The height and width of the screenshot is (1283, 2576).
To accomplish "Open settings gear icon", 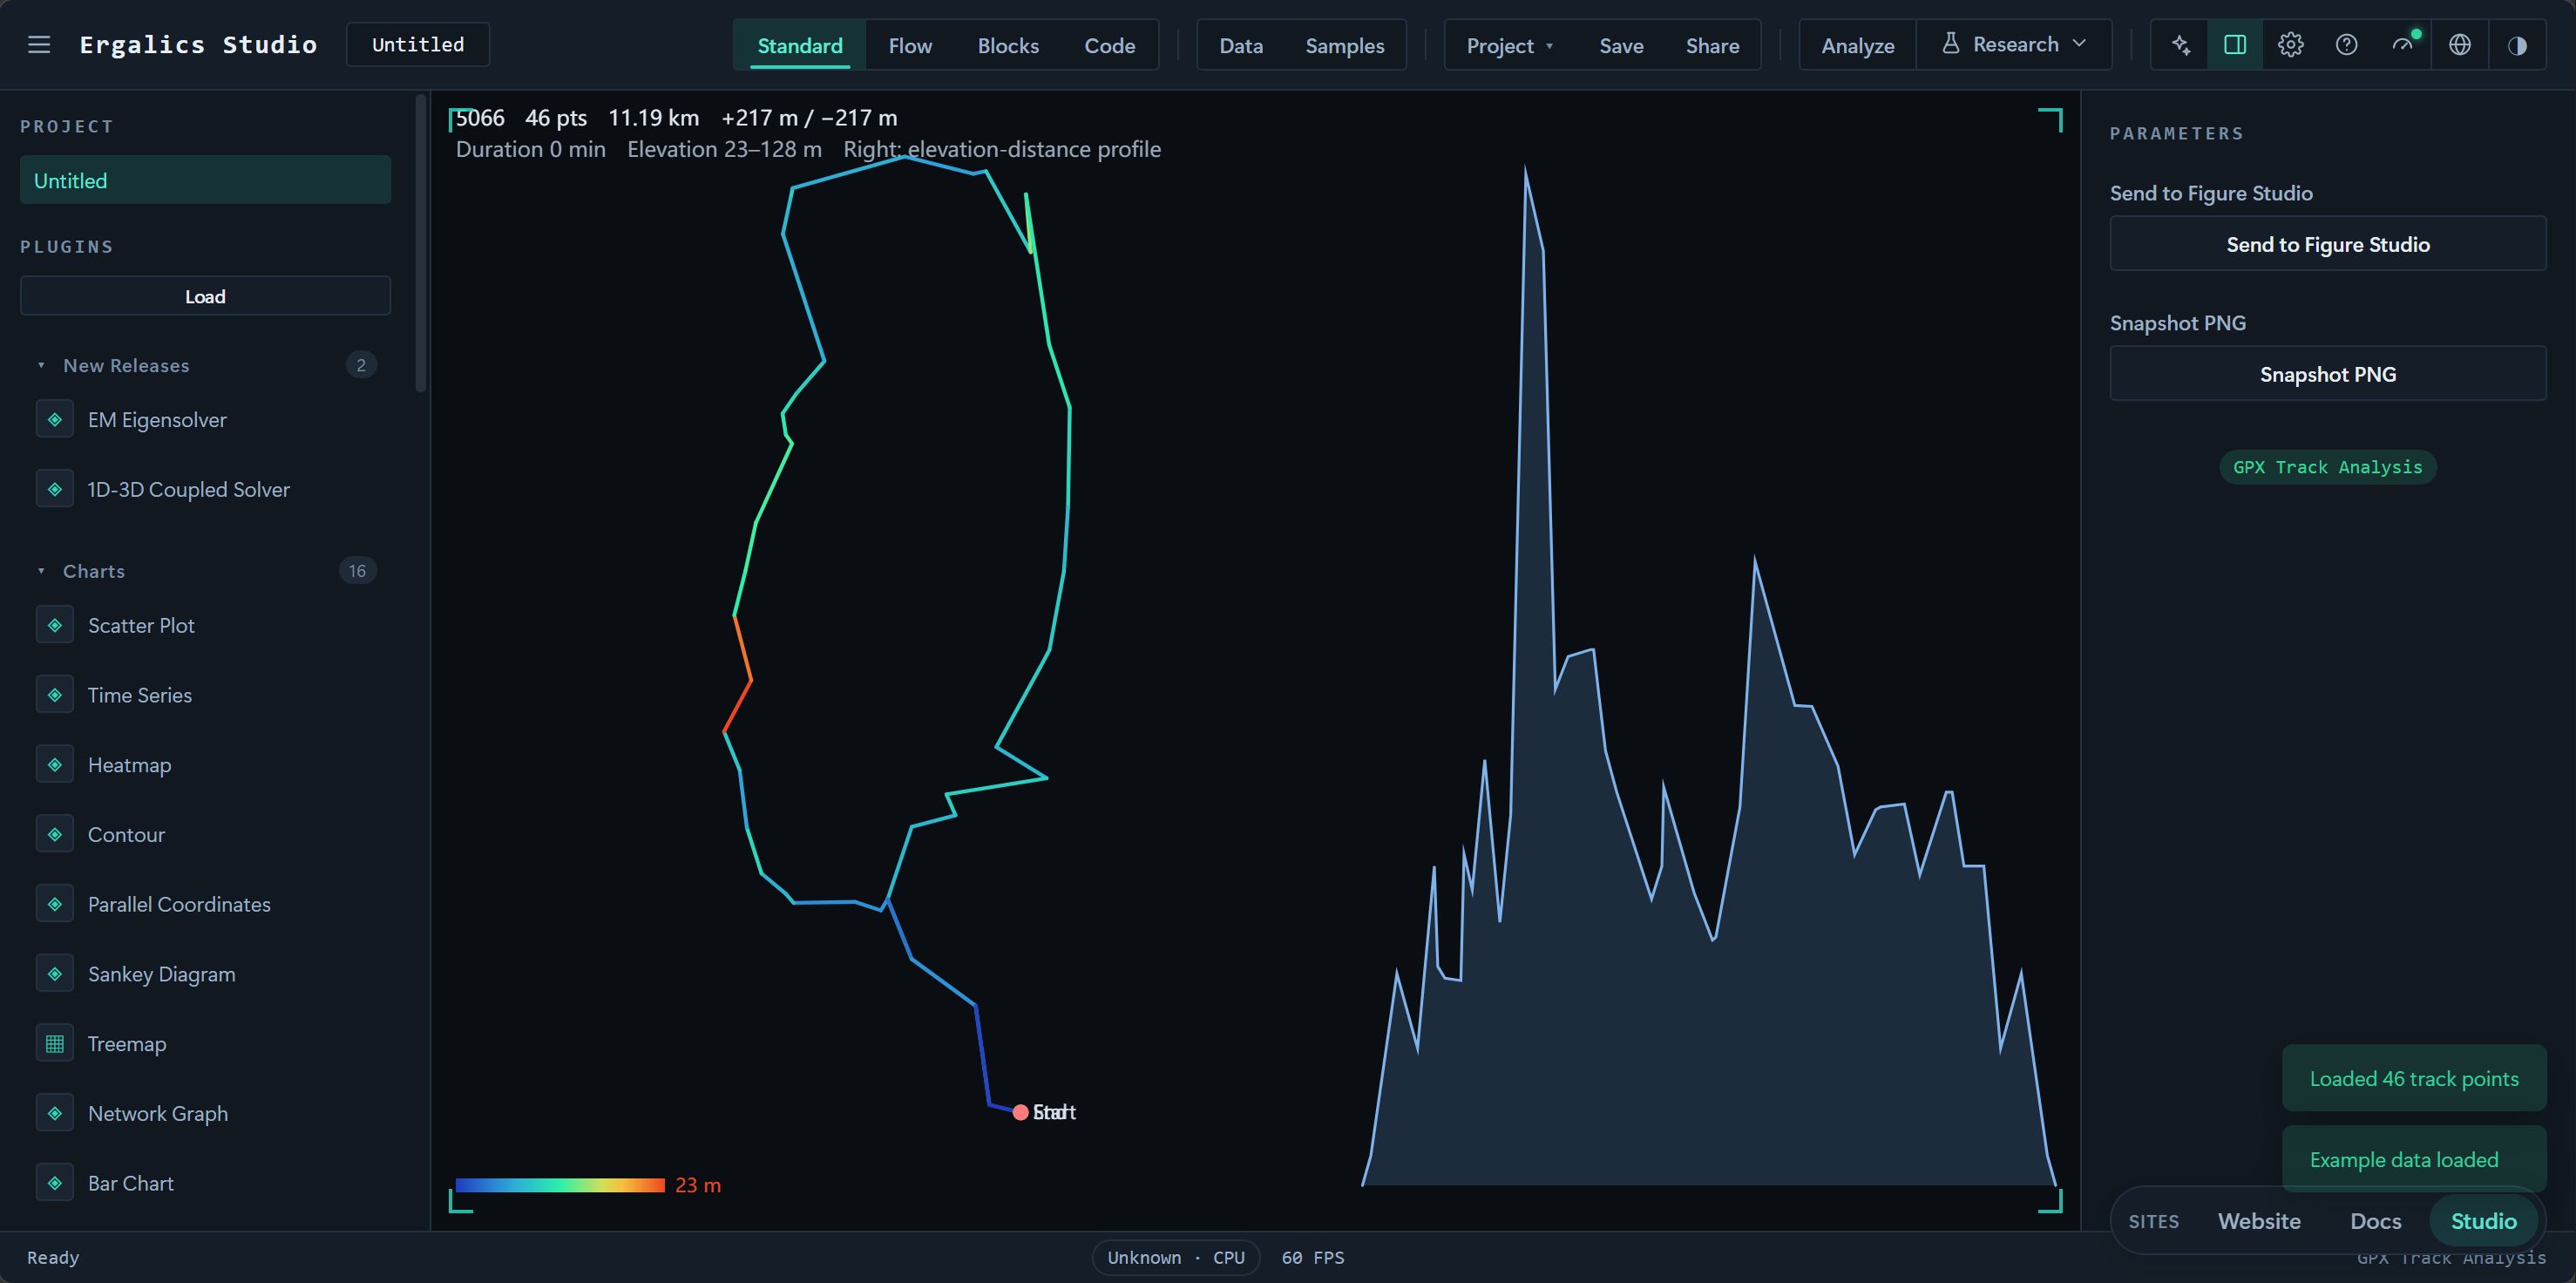I will click(2291, 45).
